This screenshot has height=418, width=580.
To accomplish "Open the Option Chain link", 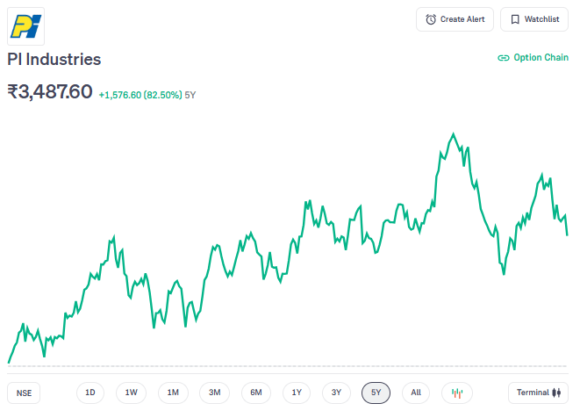I will [x=533, y=58].
